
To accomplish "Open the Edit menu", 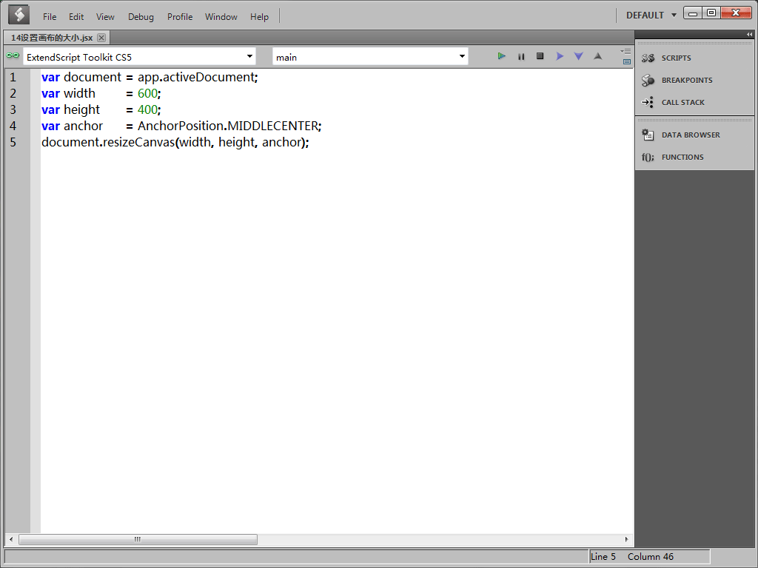I will [x=76, y=16].
